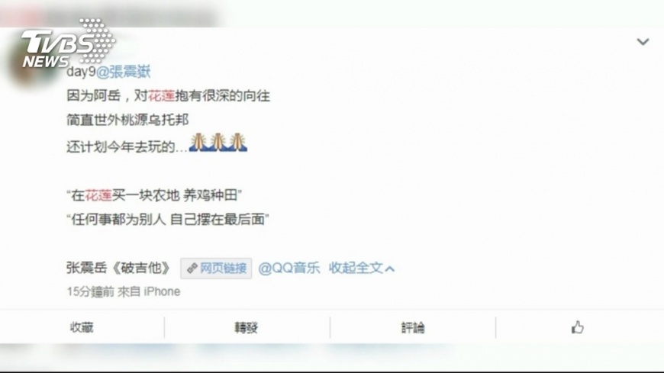The image size is (664, 373).
Task: Click the last praying hands emoji
Action: coord(237,143)
